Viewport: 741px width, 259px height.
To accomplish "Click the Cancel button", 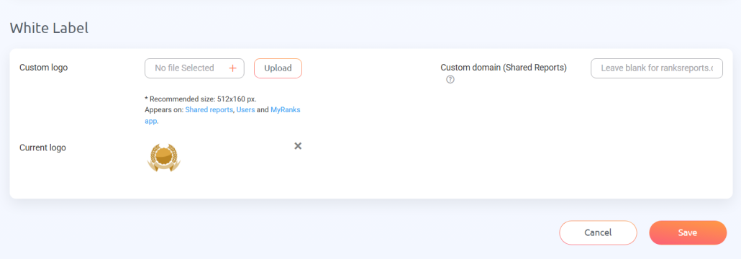I will tap(598, 232).
